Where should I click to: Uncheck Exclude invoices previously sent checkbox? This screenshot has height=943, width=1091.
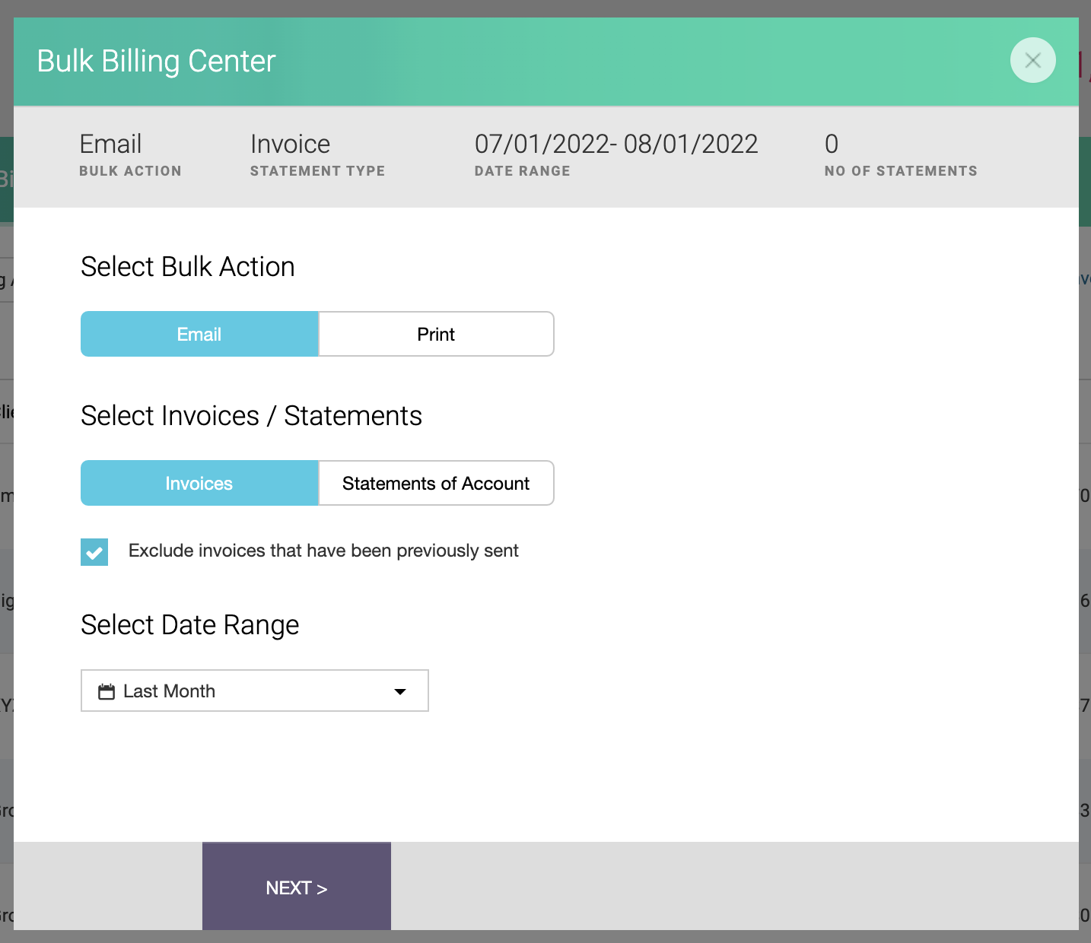point(94,551)
